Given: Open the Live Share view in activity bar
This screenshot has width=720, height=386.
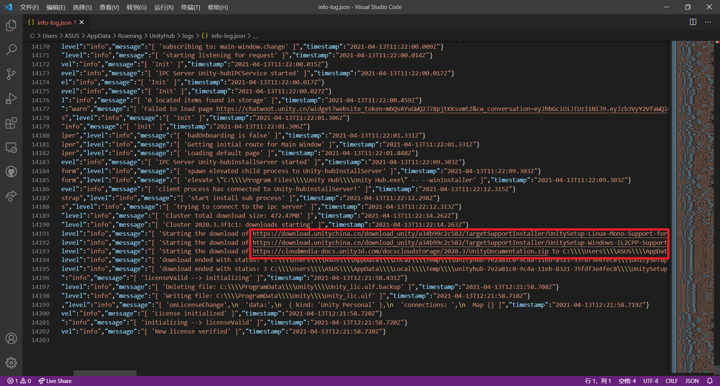Looking at the screenshot, I should (x=11, y=196).
